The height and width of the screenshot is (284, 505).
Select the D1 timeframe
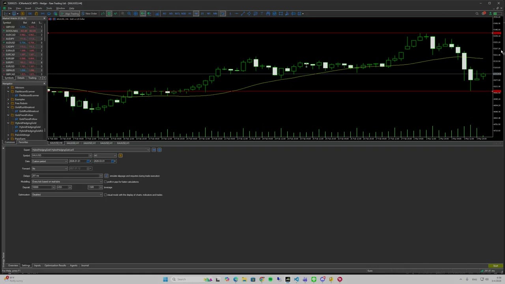tap(202, 13)
